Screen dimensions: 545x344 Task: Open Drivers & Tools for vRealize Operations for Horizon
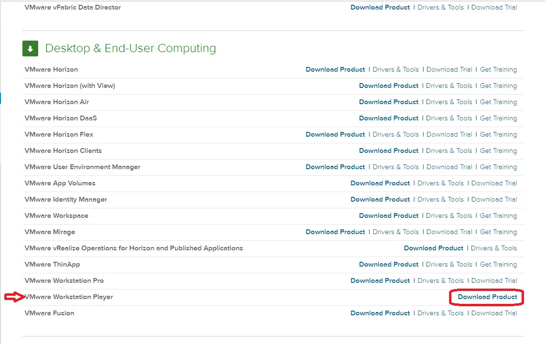494,248
